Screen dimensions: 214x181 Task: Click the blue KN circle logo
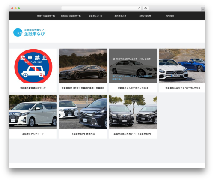point(18,33)
